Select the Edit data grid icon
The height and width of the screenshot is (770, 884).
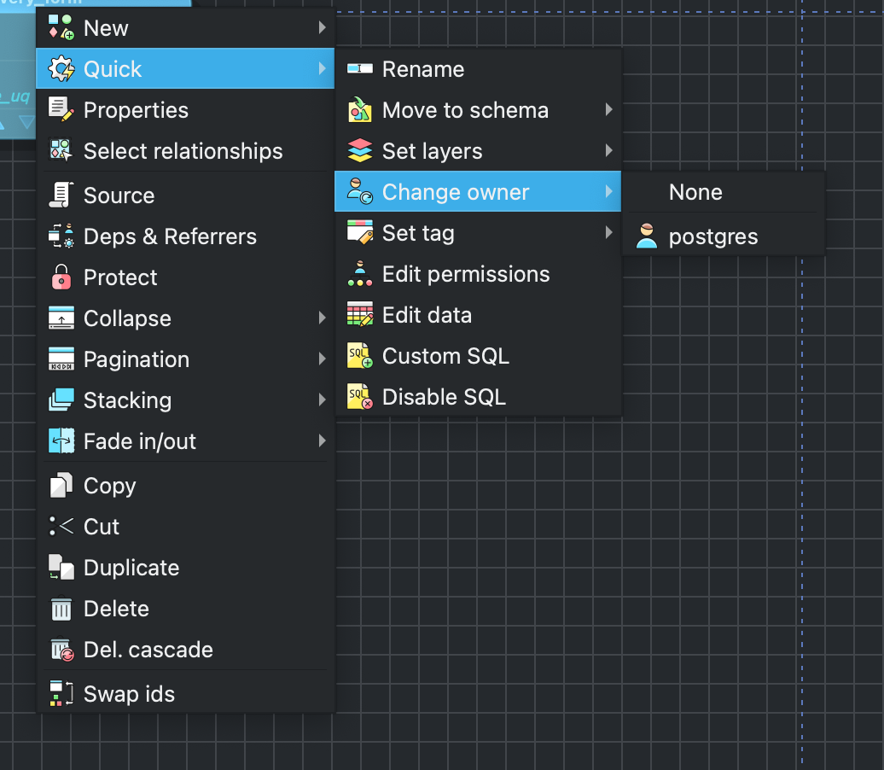360,315
